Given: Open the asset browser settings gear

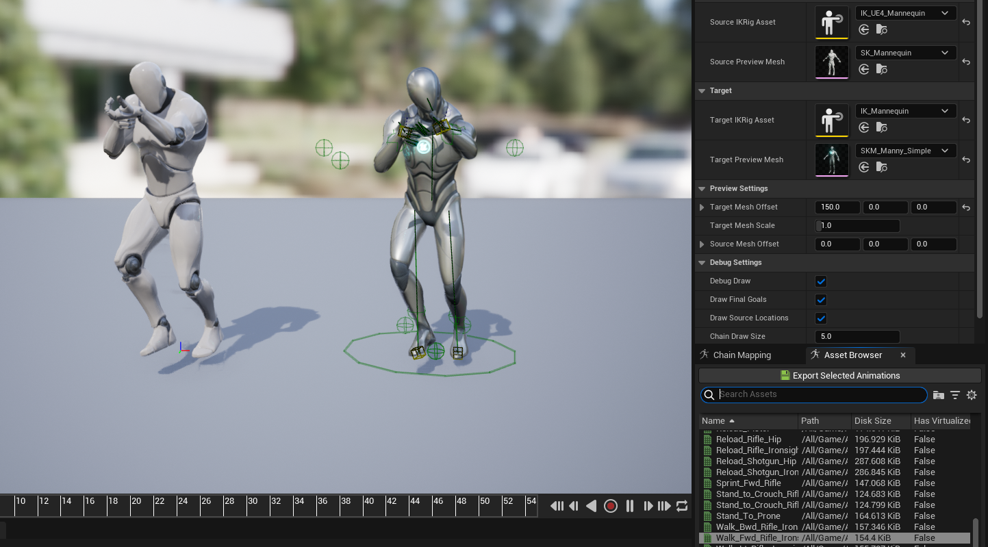Looking at the screenshot, I should coord(972,395).
